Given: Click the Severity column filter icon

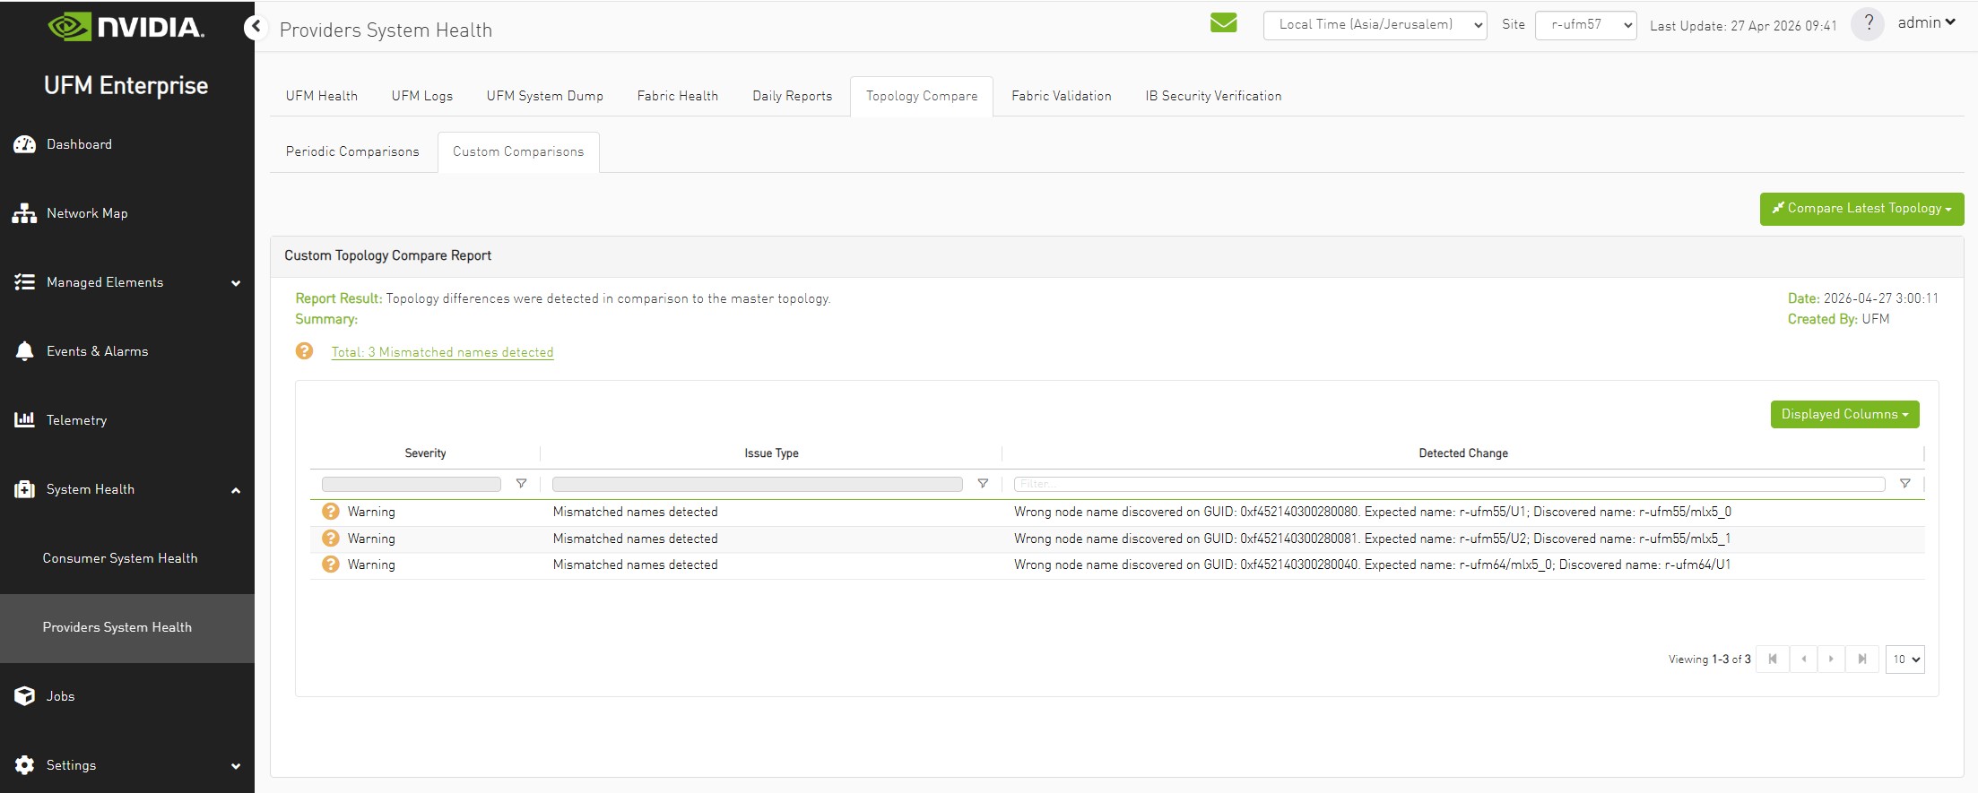Looking at the screenshot, I should click(521, 484).
